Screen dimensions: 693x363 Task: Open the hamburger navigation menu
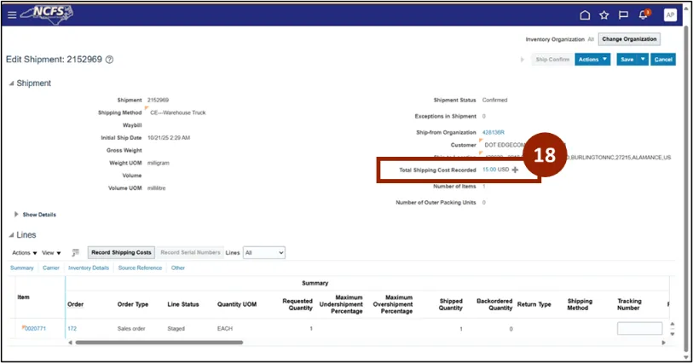click(12, 15)
